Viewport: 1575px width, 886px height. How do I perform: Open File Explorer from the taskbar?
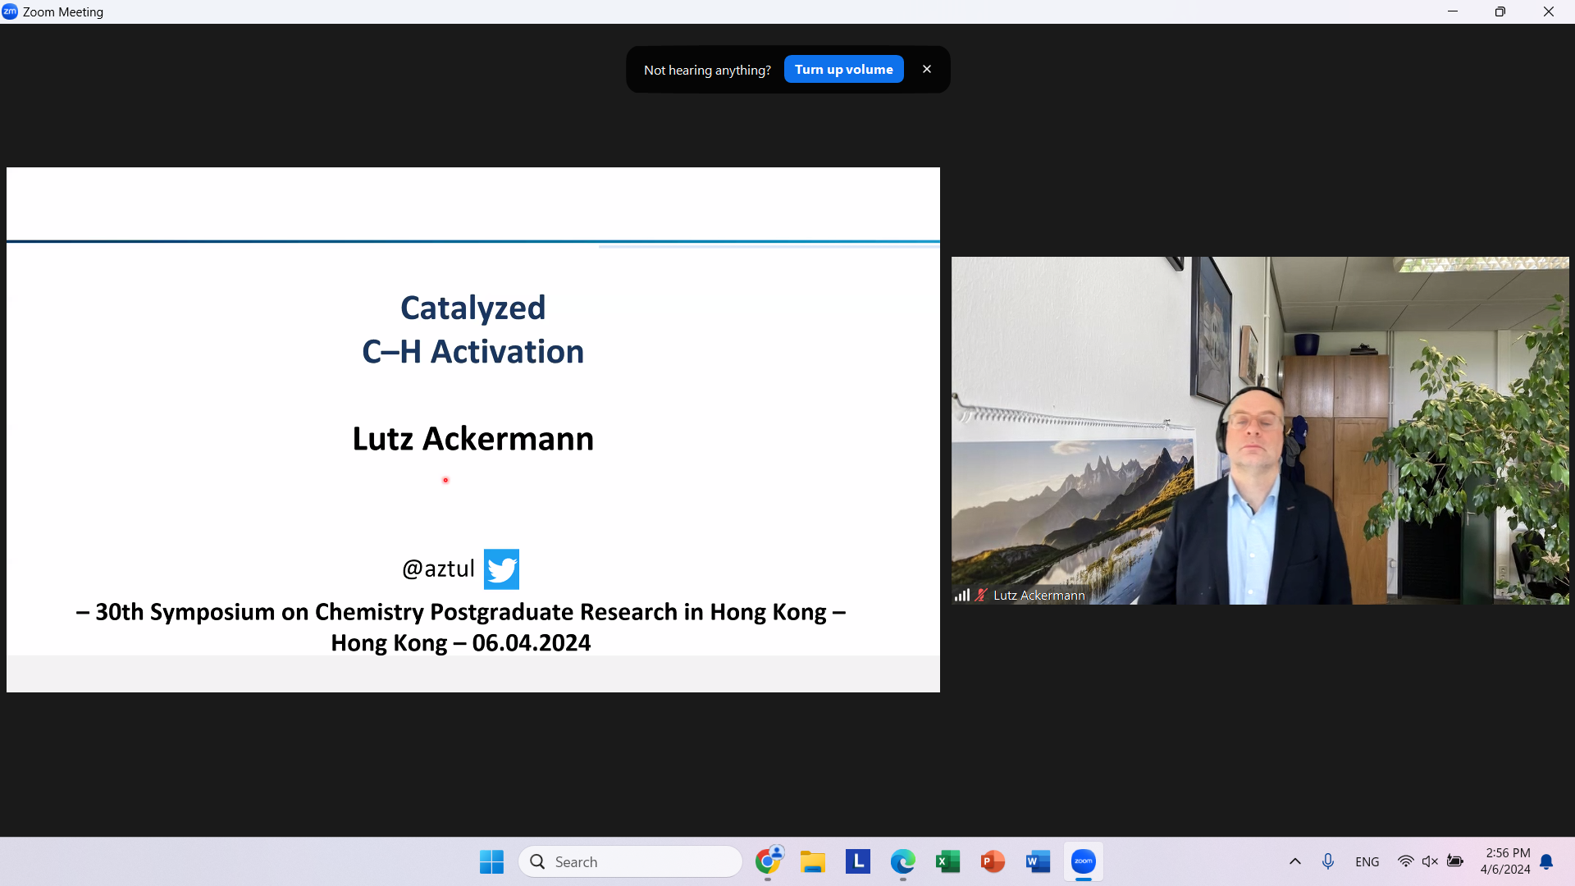coord(813,861)
